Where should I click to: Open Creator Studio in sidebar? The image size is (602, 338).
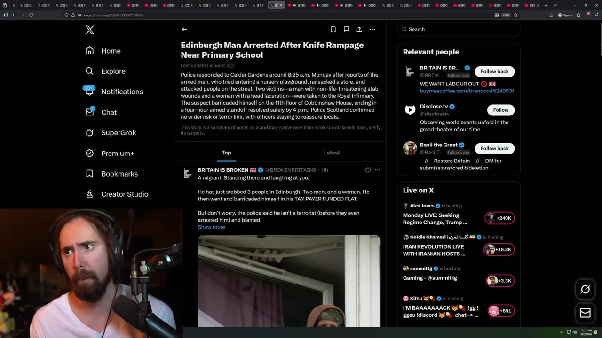[117, 194]
